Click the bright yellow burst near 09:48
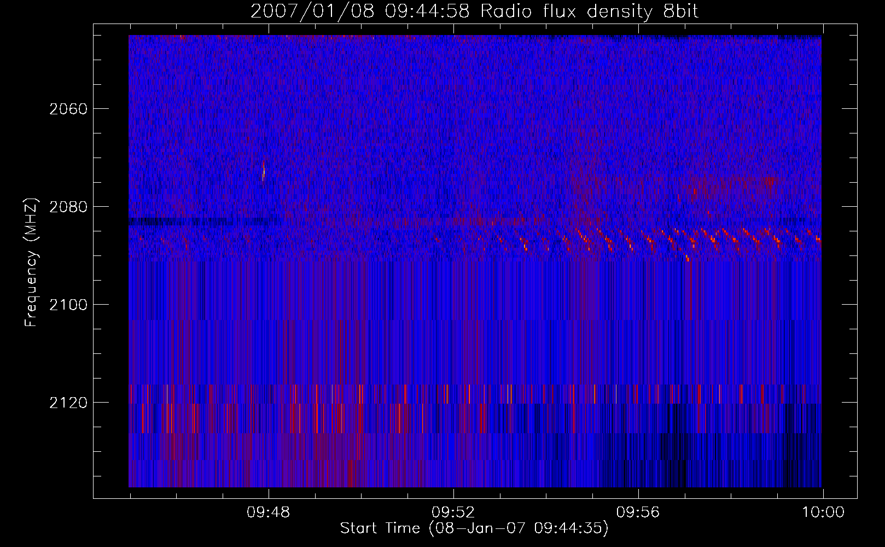The width and height of the screenshot is (885, 547). [x=264, y=172]
